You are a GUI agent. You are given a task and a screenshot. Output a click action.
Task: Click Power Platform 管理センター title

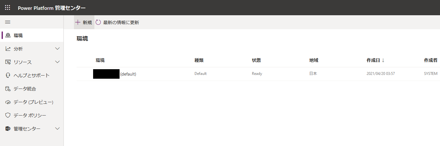click(x=52, y=8)
